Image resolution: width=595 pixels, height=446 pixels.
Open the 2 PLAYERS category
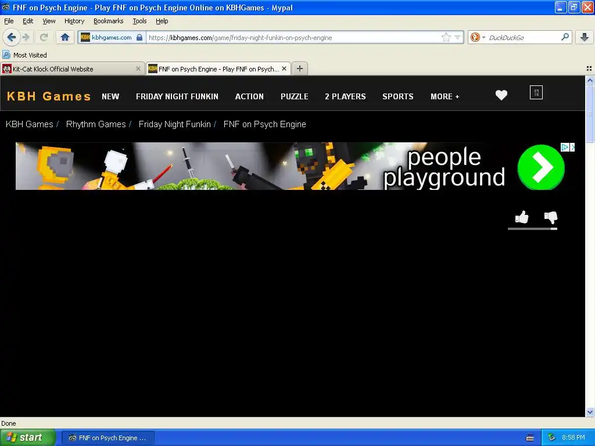[x=345, y=96]
